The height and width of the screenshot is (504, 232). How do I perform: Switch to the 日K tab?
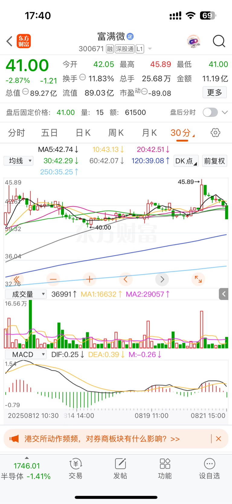83,133
